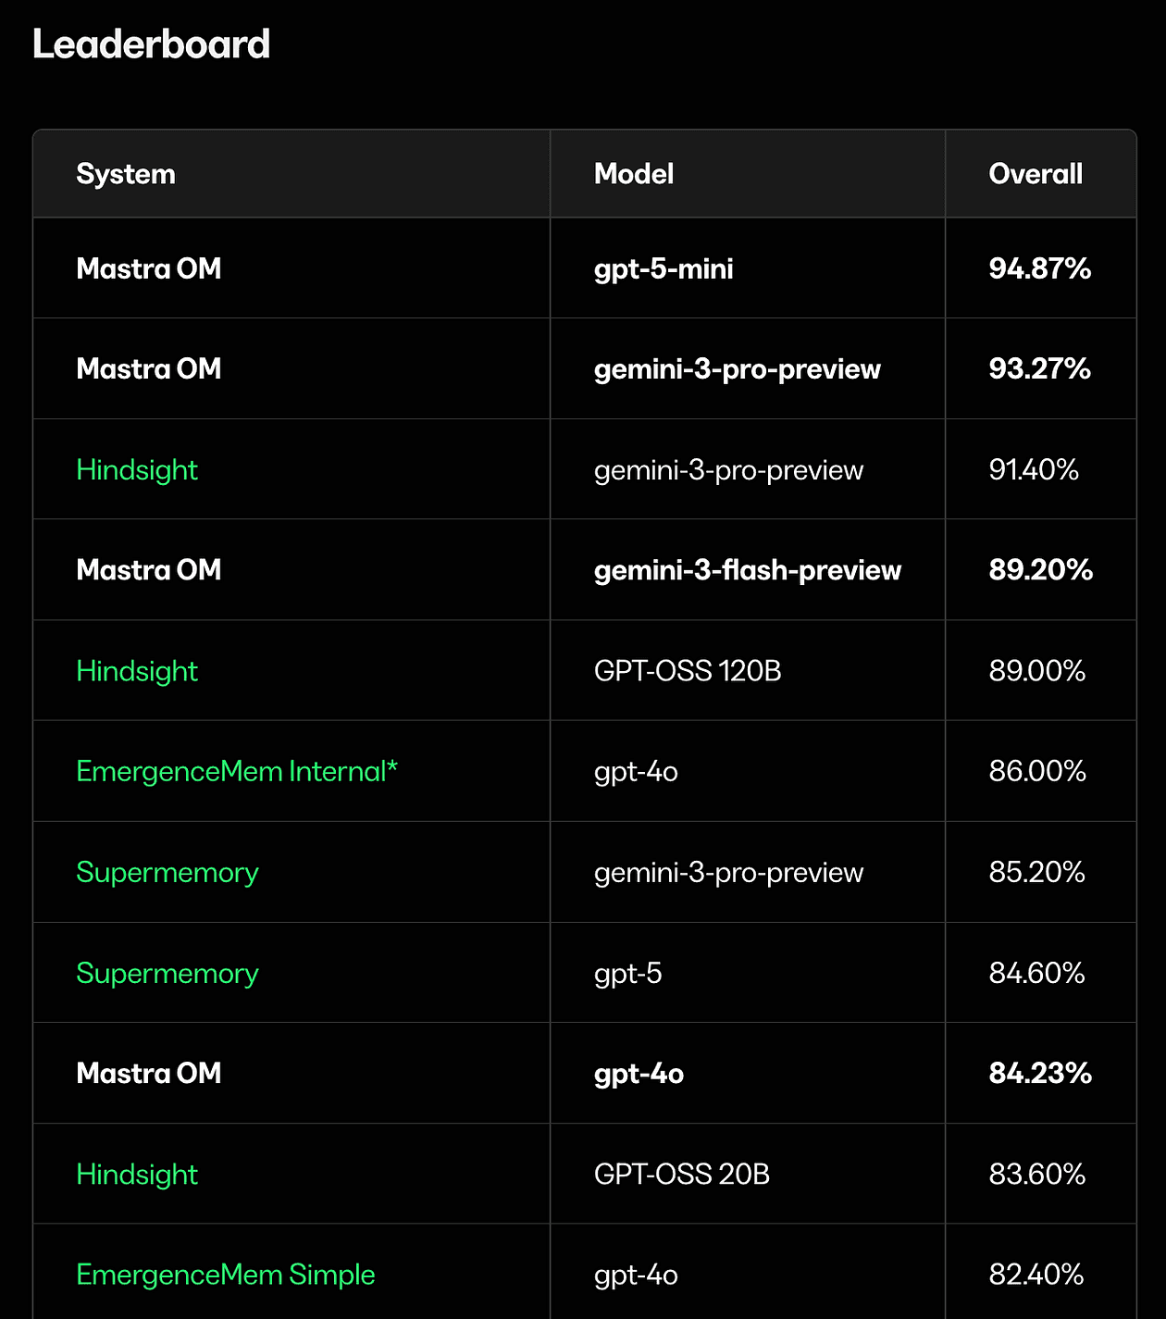The image size is (1166, 1319).
Task: Open the EmergenceMem Internal* link
Action: 237,772
